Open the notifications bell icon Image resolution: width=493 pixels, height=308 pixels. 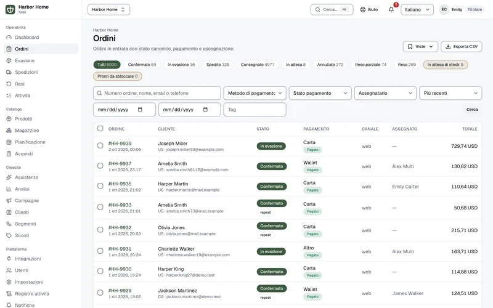tap(391, 9)
